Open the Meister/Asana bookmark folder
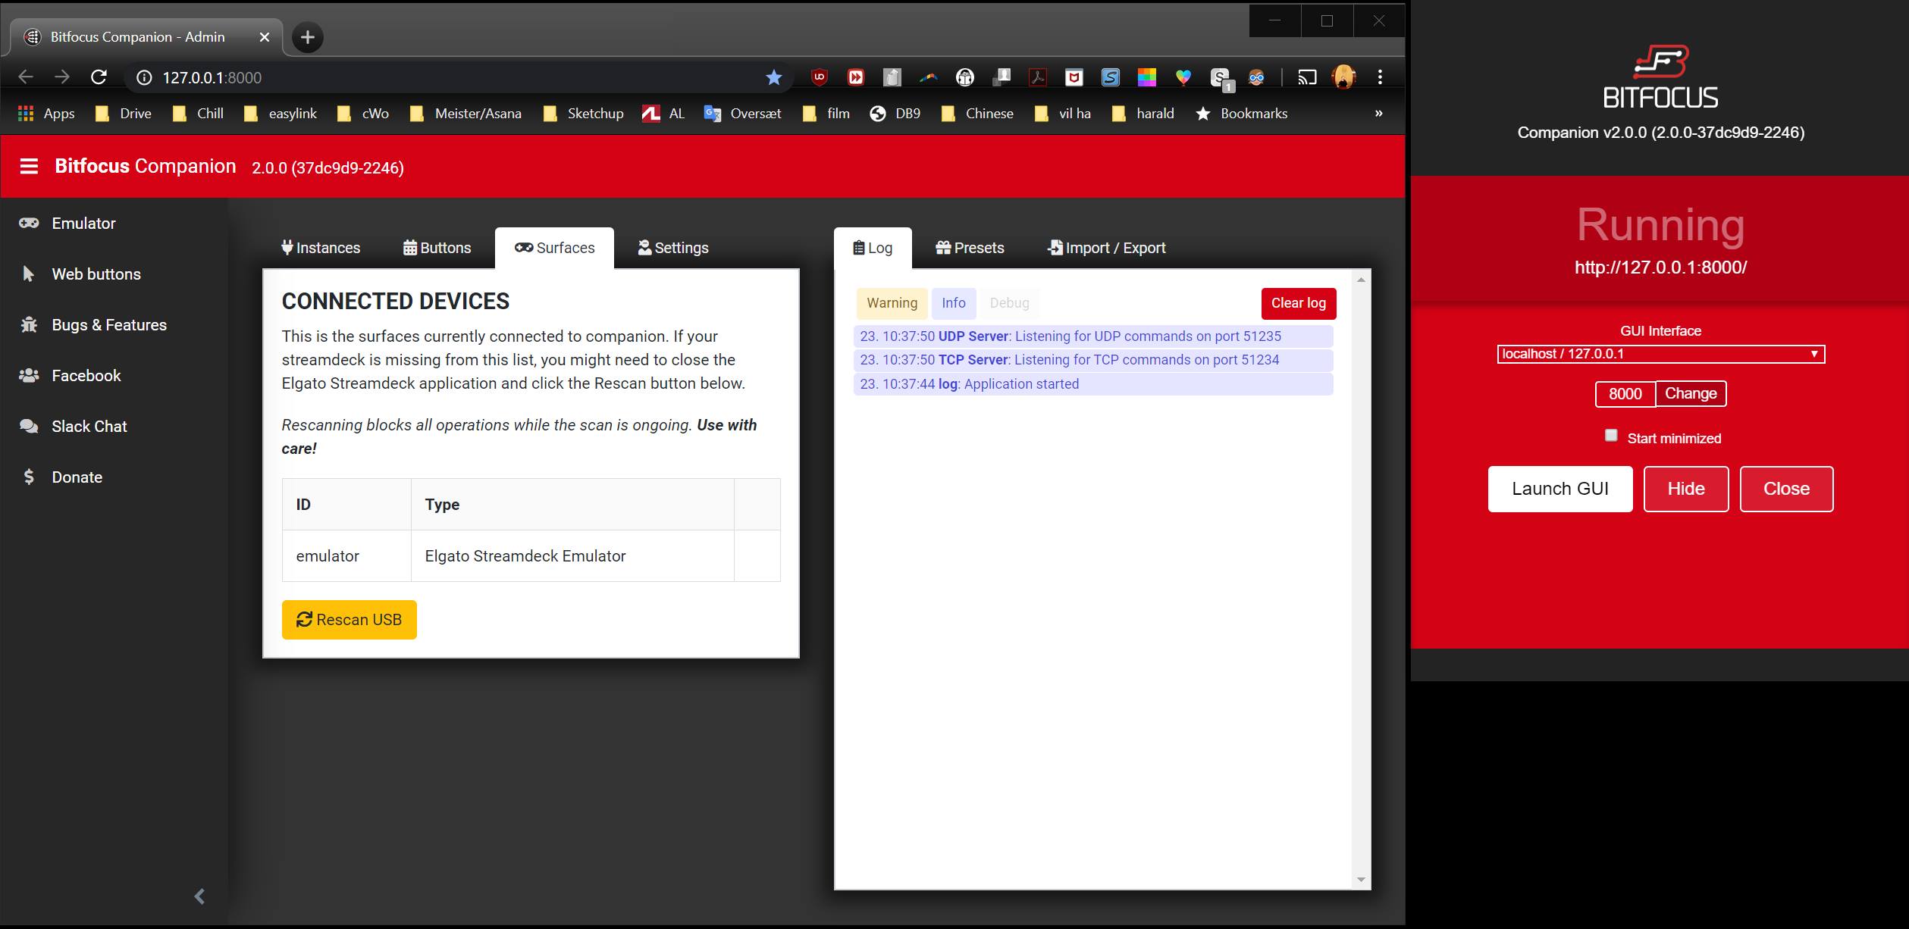Image resolution: width=1909 pixels, height=929 pixels. point(465,113)
